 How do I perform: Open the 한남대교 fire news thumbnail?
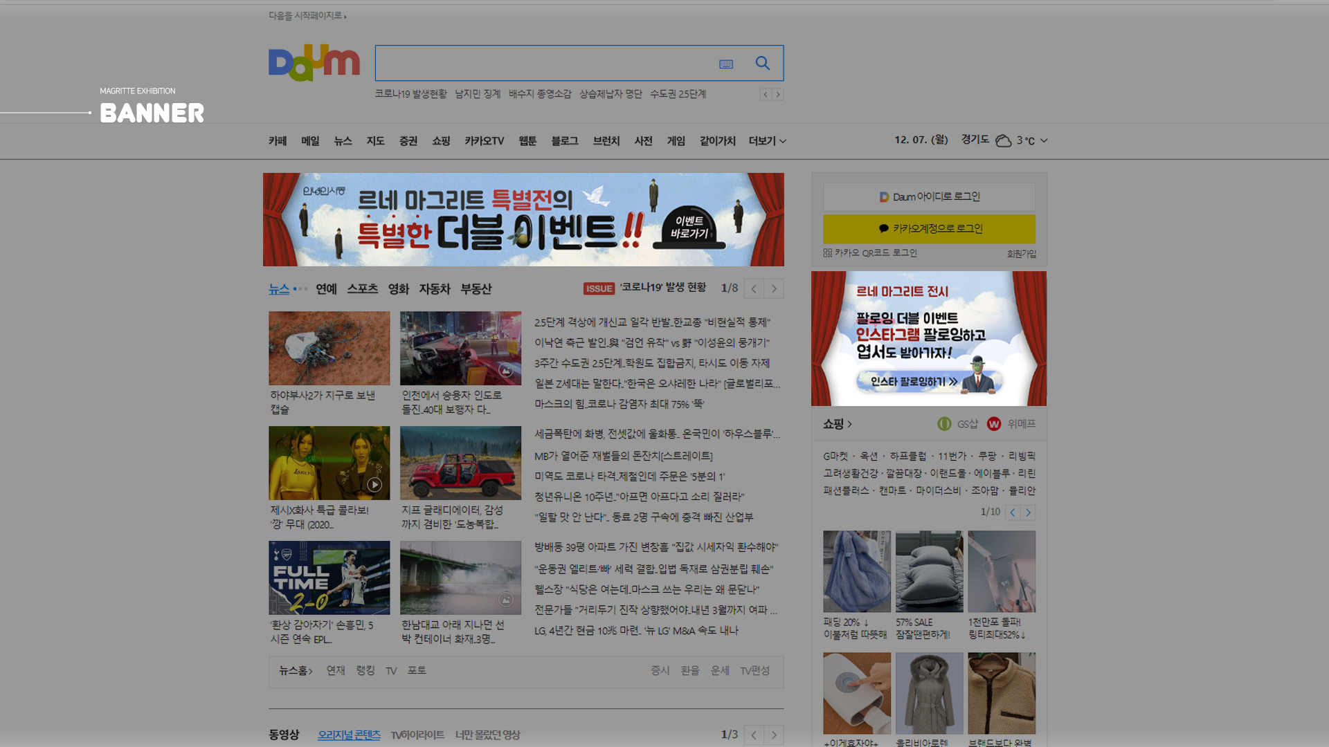tap(460, 578)
